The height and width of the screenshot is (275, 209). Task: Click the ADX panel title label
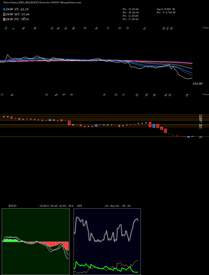(80, 206)
